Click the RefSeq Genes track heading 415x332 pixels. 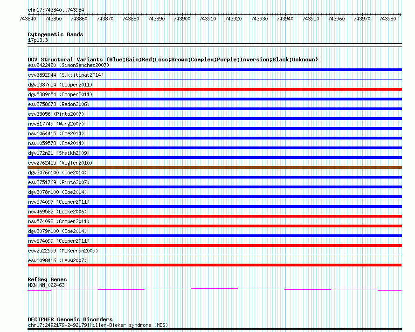(x=47, y=279)
